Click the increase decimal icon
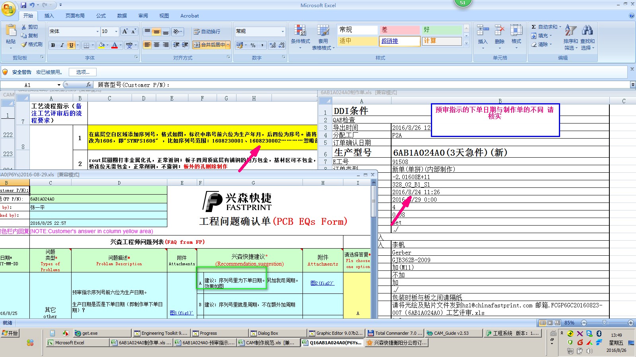The image size is (636, 357). point(273,45)
